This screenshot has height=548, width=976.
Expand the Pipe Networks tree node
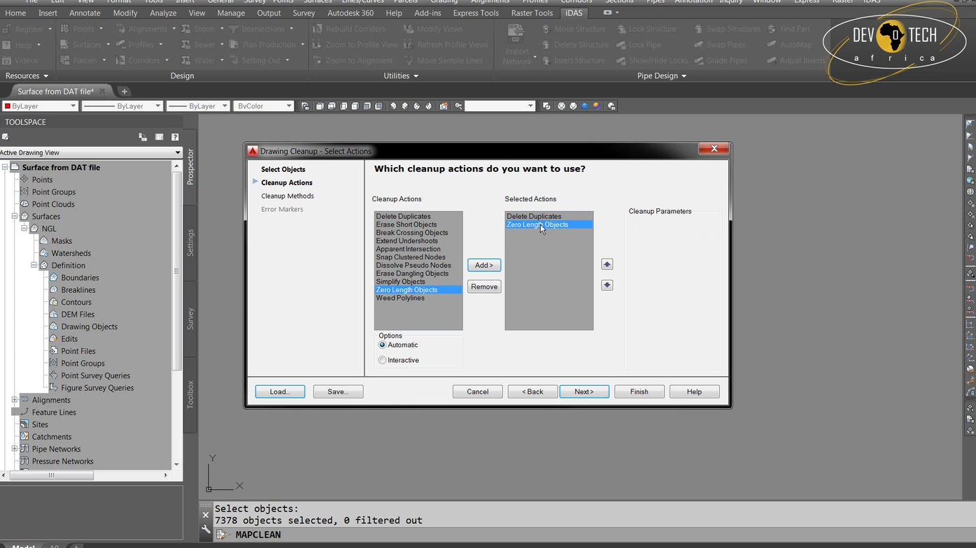coord(14,449)
